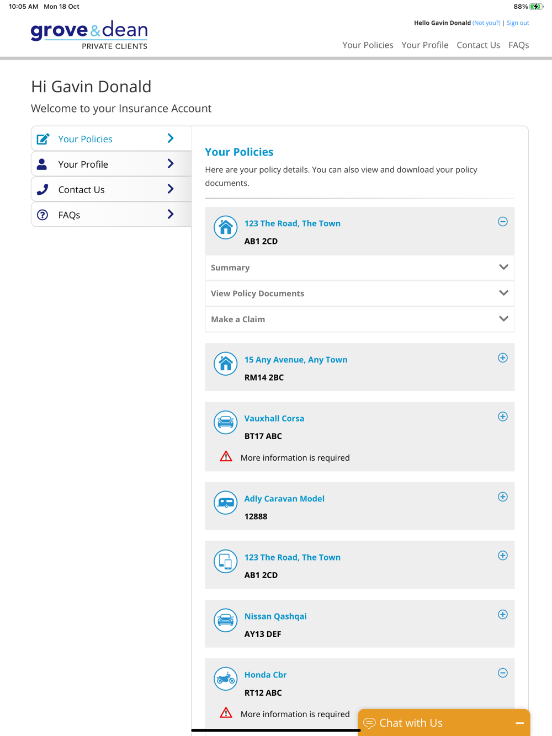The image size is (552, 736).
Task: Expand the 15 Any Avenue policy
Action: (x=502, y=358)
